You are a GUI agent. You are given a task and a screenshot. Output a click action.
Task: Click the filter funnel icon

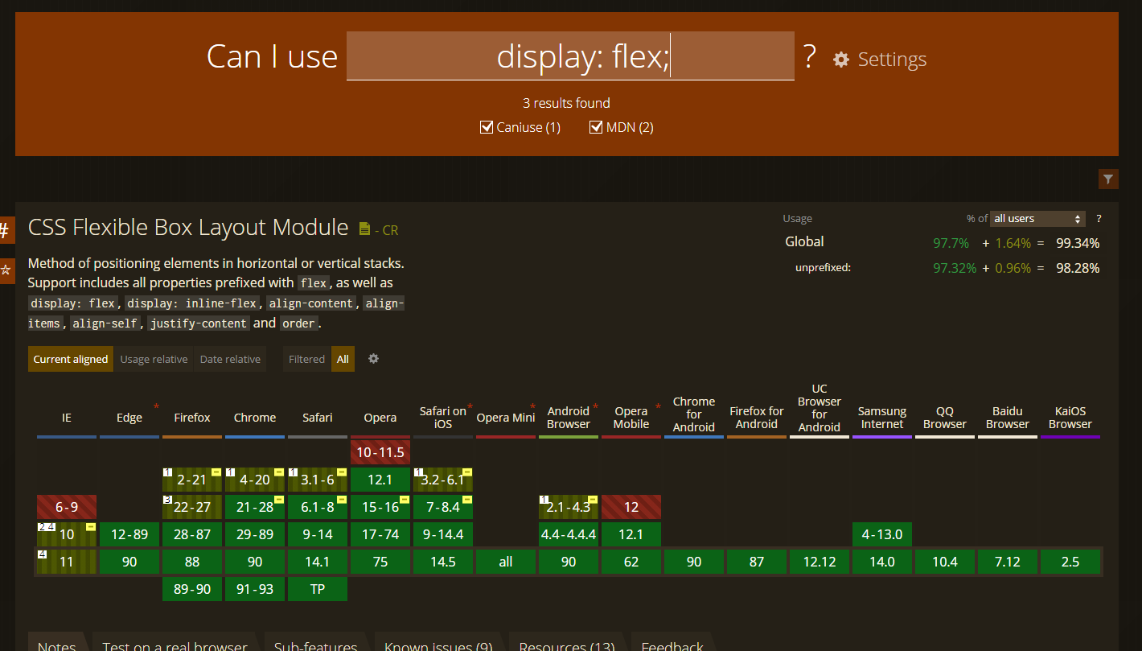point(1108,179)
